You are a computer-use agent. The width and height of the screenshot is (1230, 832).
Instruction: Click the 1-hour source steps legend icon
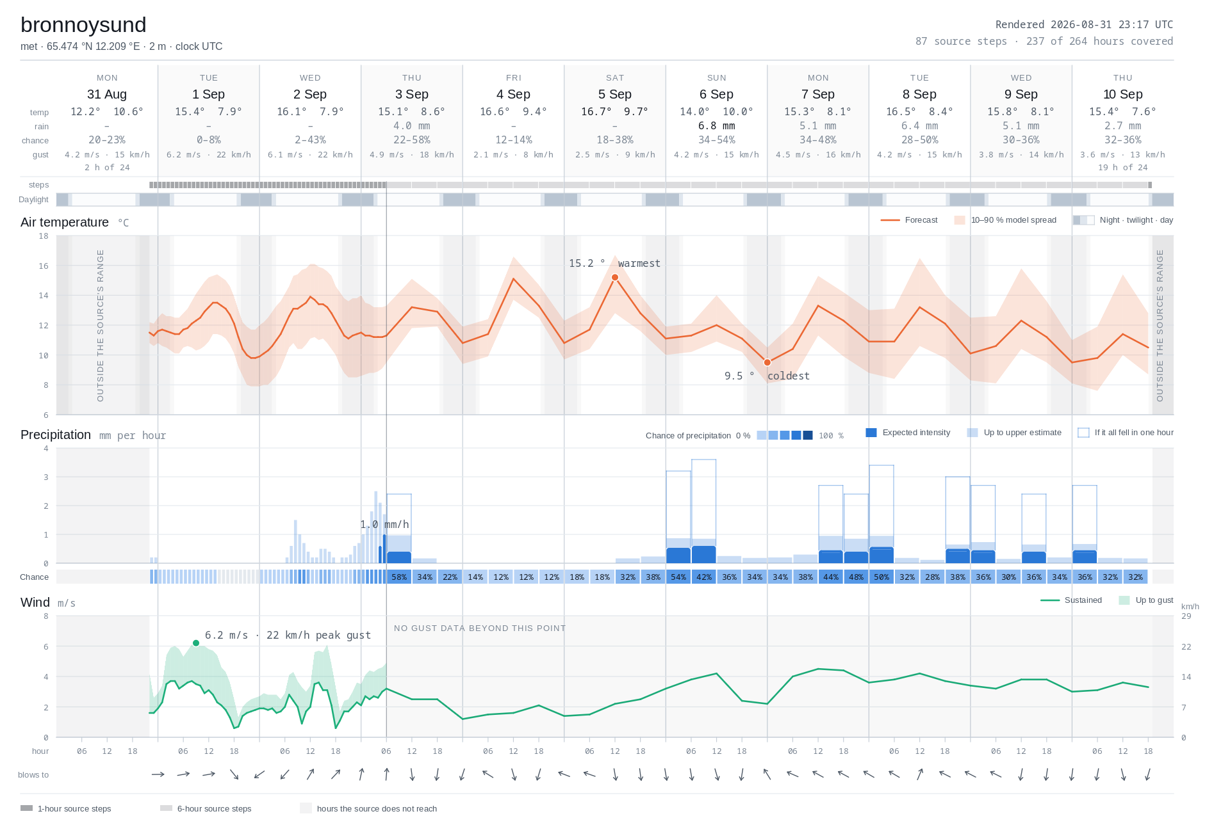pos(26,808)
